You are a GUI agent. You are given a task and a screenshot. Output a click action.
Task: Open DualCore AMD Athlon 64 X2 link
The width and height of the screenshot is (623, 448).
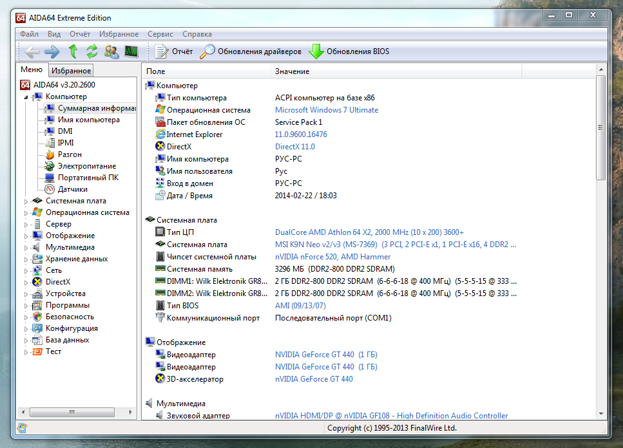click(369, 232)
